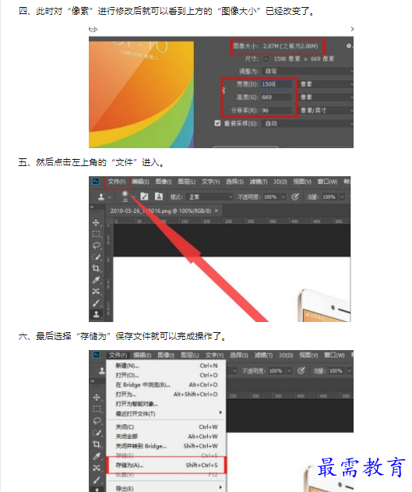Screen dimensions: 412x492
Task: Expand the opacity (不透明度) dropdown arrow in the middle screenshot
Action: tap(283, 196)
